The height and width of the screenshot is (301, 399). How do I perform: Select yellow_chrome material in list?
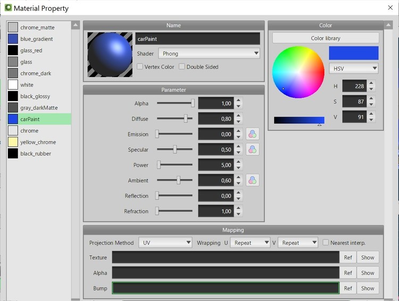click(x=39, y=142)
